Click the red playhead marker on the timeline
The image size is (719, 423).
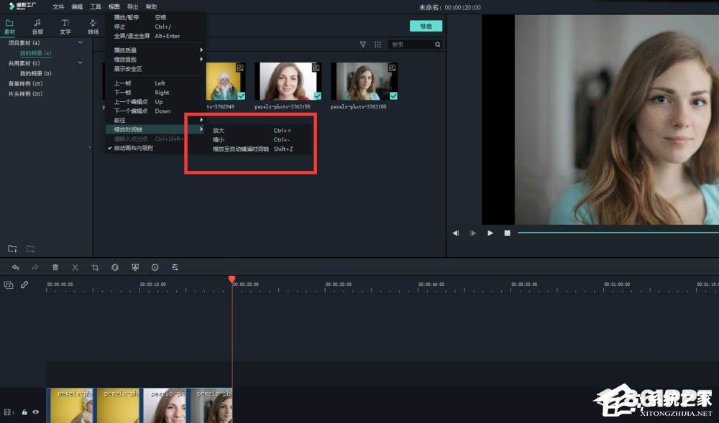tap(232, 279)
